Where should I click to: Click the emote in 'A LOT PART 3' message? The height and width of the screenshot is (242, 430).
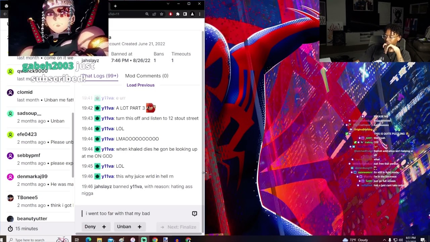(x=150, y=108)
